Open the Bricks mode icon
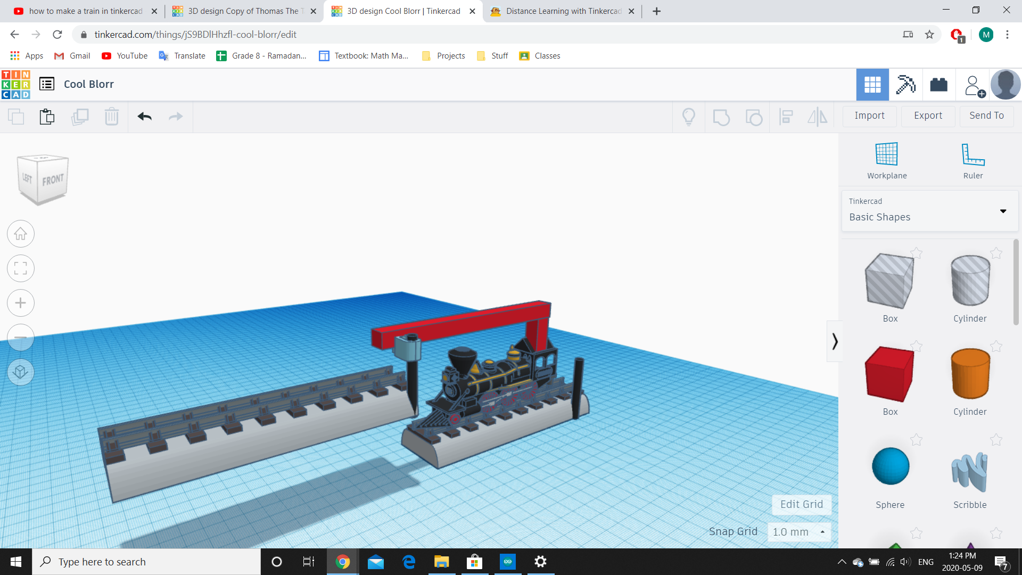Image resolution: width=1022 pixels, height=575 pixels. tap(938, 84)
